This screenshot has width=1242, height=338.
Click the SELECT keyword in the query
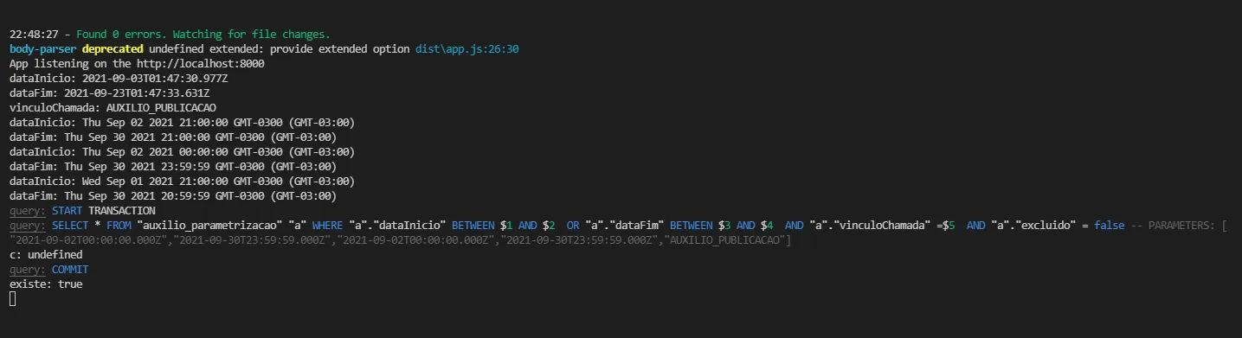coord(70,226)
